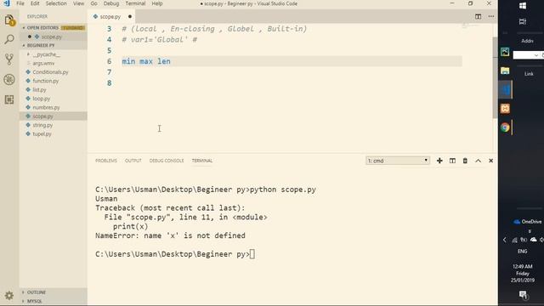
Task: Open PyCharm from the taskbar
Action: (x=505, y=52)
